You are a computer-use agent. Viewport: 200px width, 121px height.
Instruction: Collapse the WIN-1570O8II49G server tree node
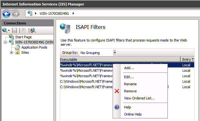pos(5,42)
